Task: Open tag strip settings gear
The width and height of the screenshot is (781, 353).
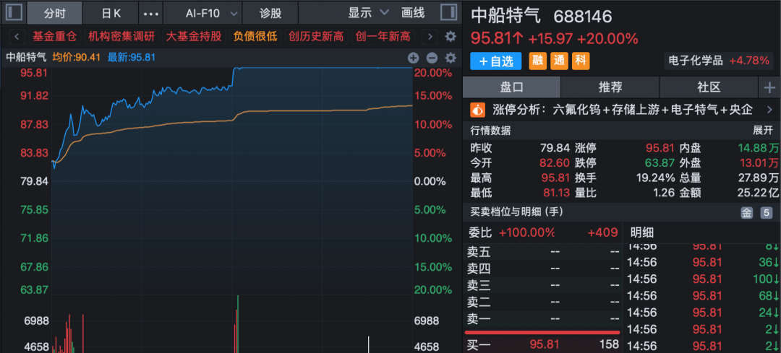Action: pyautogui.click(x=451, y=36)
